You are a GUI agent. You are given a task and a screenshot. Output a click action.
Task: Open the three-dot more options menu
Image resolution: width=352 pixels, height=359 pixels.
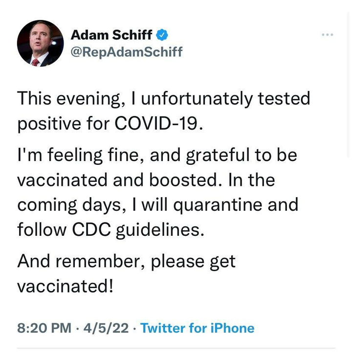click(327, 35)
